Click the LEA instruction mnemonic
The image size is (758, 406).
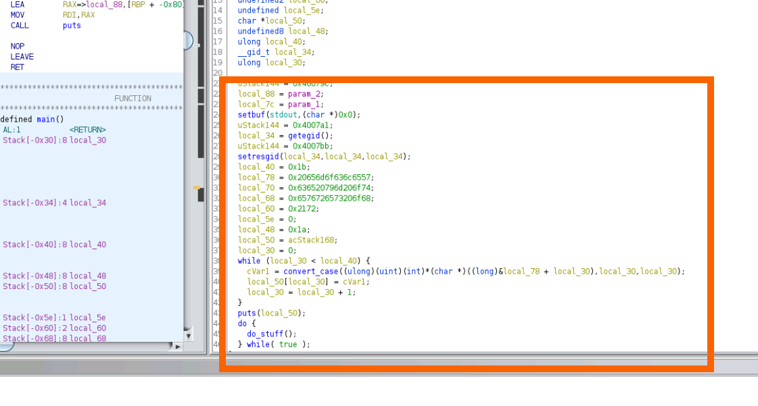pos(17,5)
